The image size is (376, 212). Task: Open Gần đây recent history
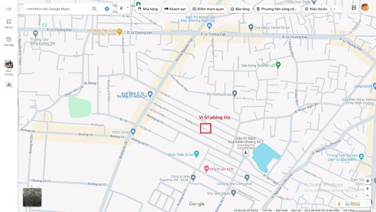click(x=9, y=41)
